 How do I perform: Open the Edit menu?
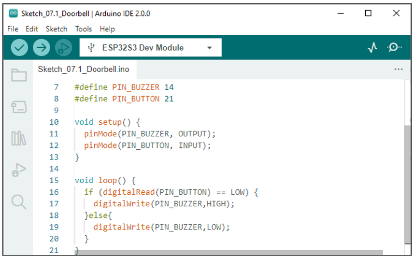[32, 29]
